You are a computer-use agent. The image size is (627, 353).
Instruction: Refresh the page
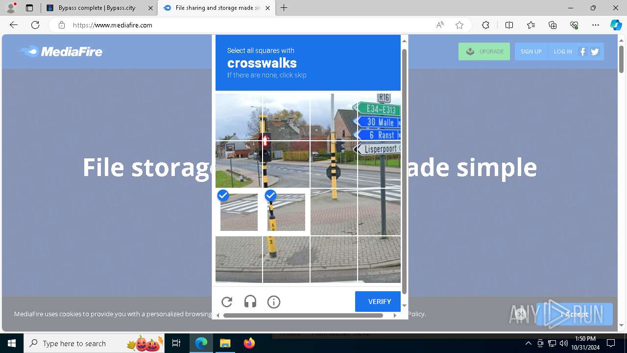tap(35, 25)
